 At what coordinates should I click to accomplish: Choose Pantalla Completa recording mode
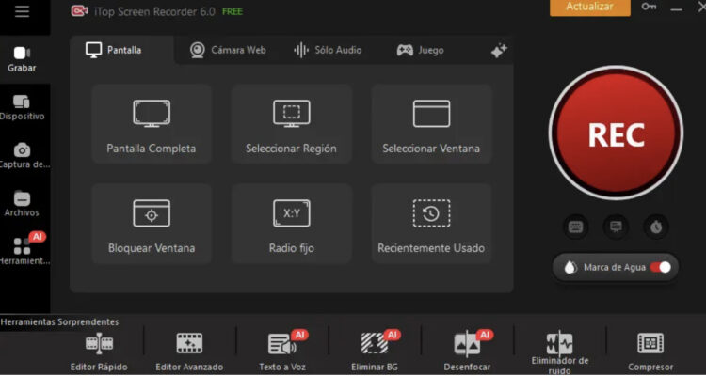click(x=152, y=124)
